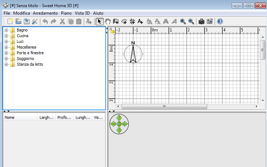Click the plan scroll down arrow
The width and height of the screenshot is (267, 167).
coord(263,101)
